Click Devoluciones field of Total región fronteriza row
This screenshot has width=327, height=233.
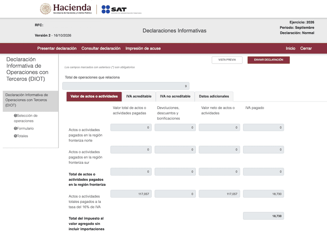(x=175, y=172)
